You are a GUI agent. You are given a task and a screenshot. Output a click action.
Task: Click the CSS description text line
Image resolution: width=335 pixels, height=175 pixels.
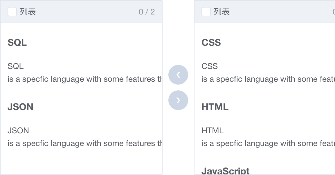click(268, 79)
